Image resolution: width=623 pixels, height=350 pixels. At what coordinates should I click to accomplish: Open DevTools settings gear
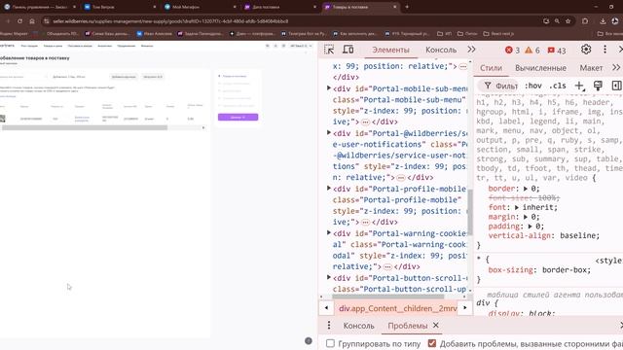point(586,50)
